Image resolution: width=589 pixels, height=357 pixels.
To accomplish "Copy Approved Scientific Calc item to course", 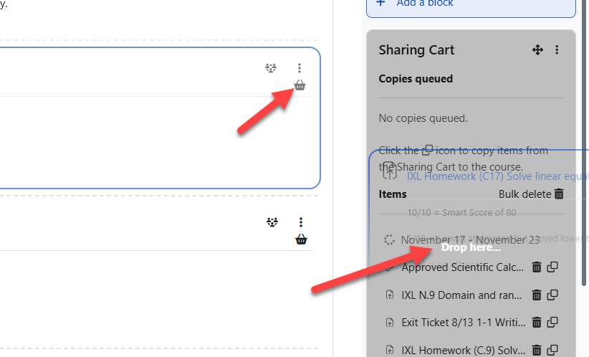I will (552, 267).
